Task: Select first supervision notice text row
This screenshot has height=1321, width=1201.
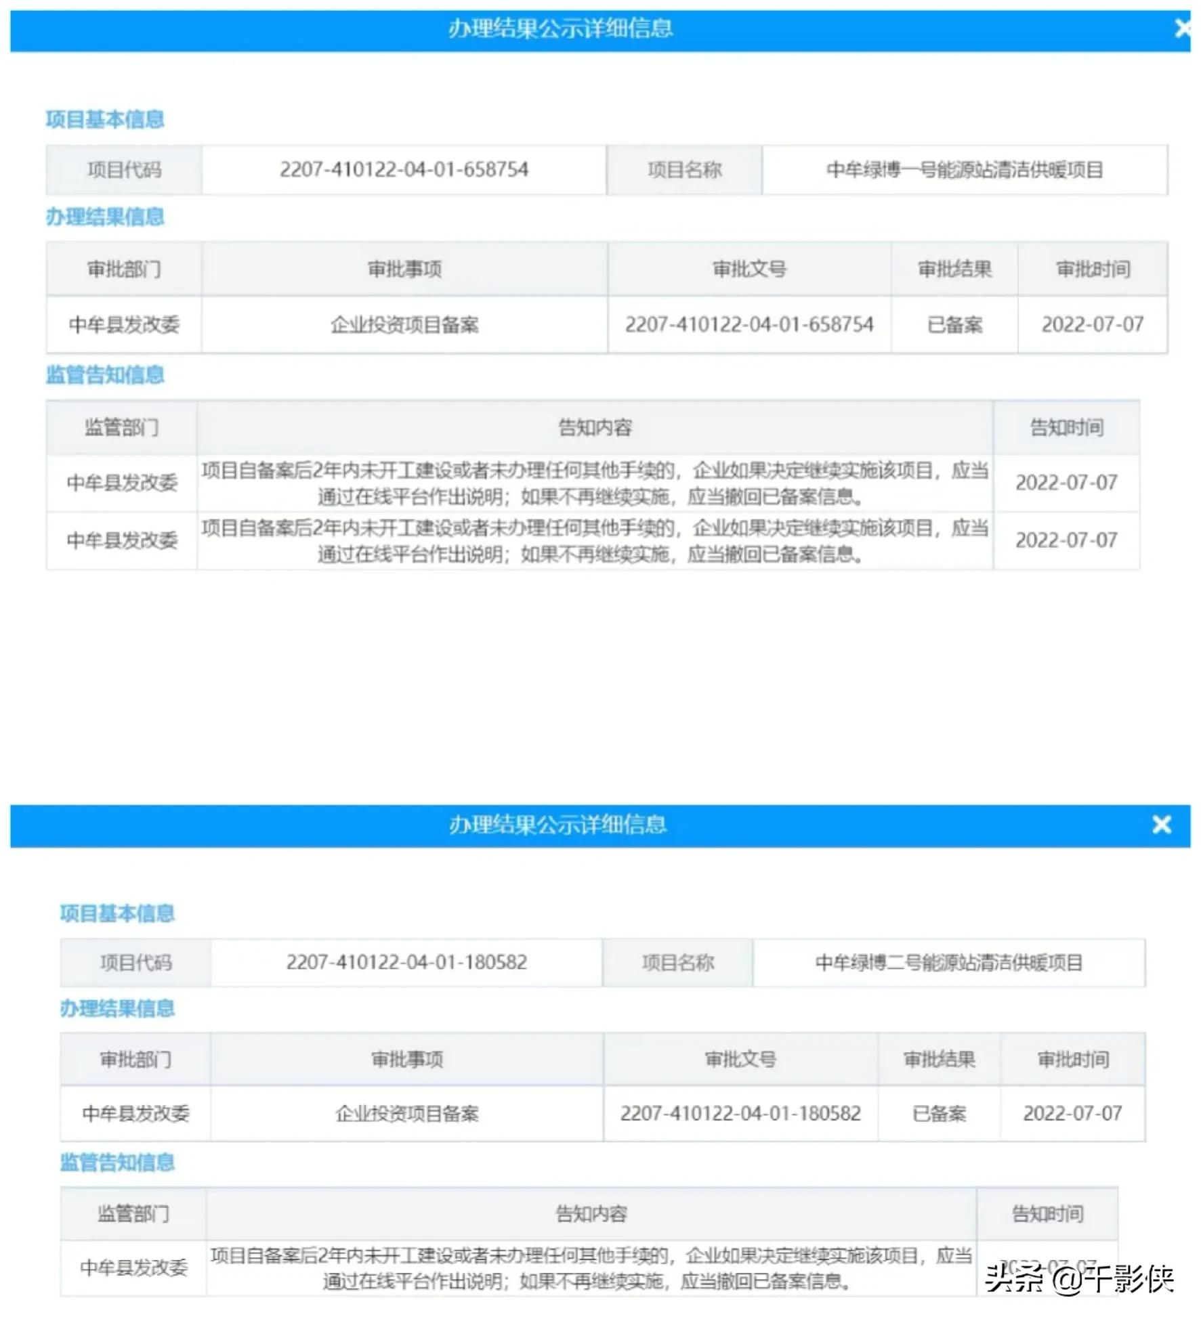Action: click(x=594, y=483)
